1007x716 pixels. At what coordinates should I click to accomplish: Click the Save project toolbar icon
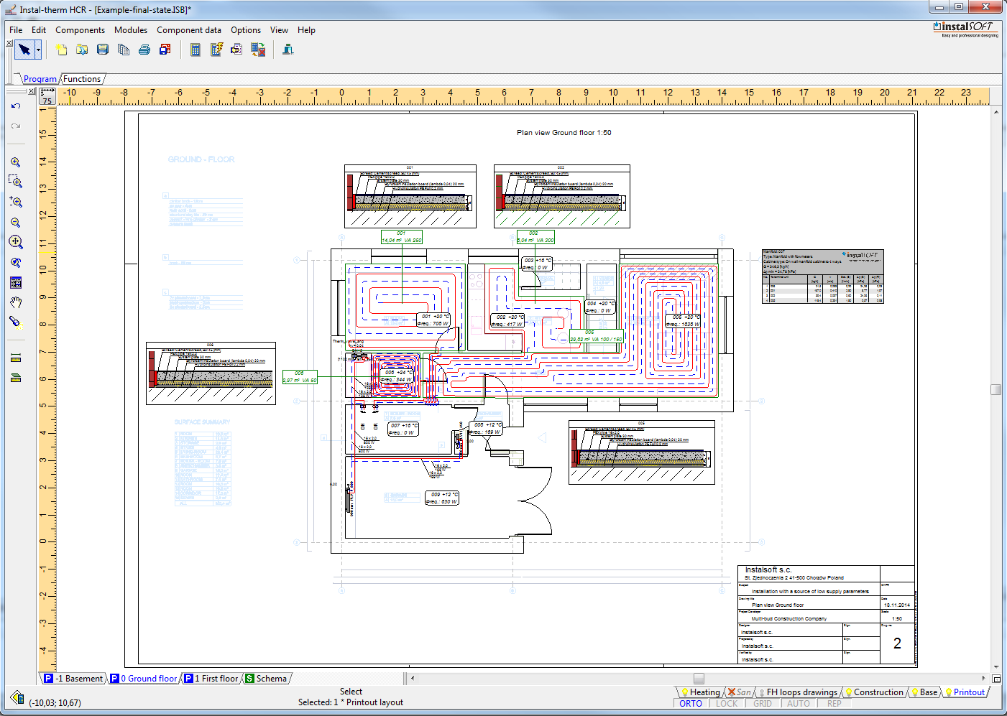tap(103, 50)
